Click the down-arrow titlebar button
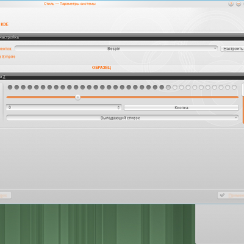The image size is (244, 244). tap(239, 4)
